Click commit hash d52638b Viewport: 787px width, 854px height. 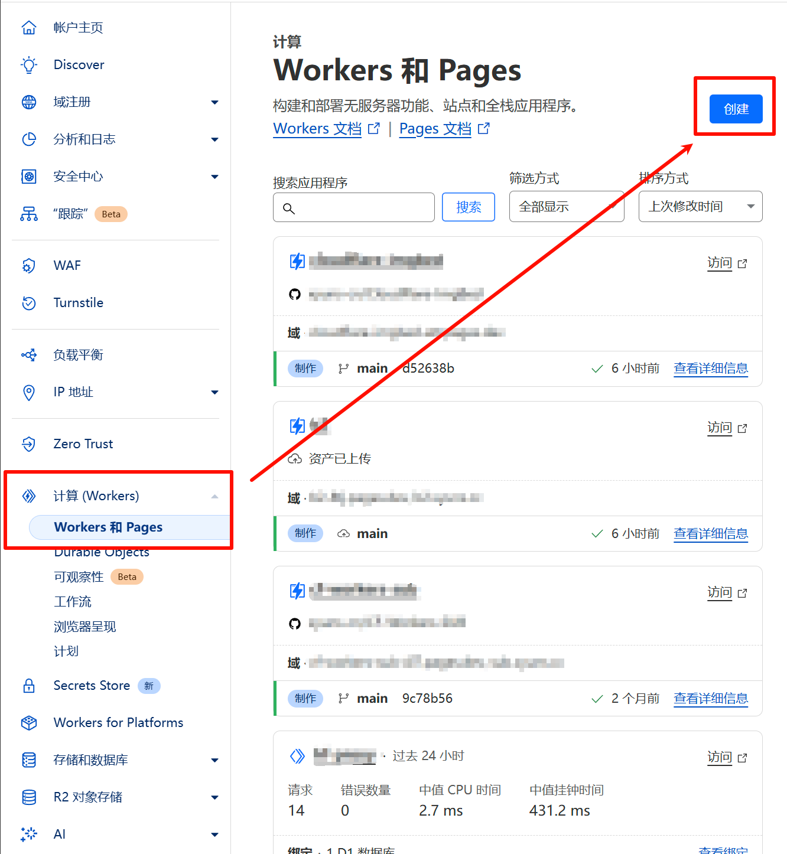pyautogui.click(x=428, y=369)
